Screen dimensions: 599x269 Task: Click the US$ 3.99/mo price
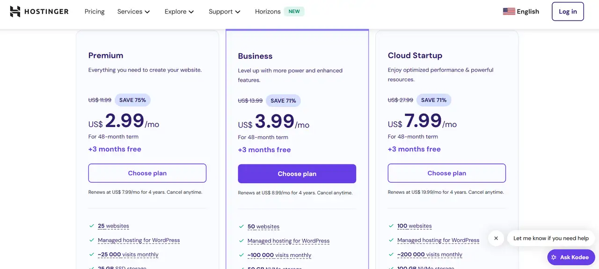pyautogui.click(x=274, y=121)
